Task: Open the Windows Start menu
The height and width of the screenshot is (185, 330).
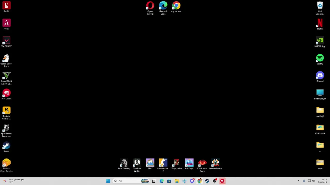Action: click(x=108, y=181)
